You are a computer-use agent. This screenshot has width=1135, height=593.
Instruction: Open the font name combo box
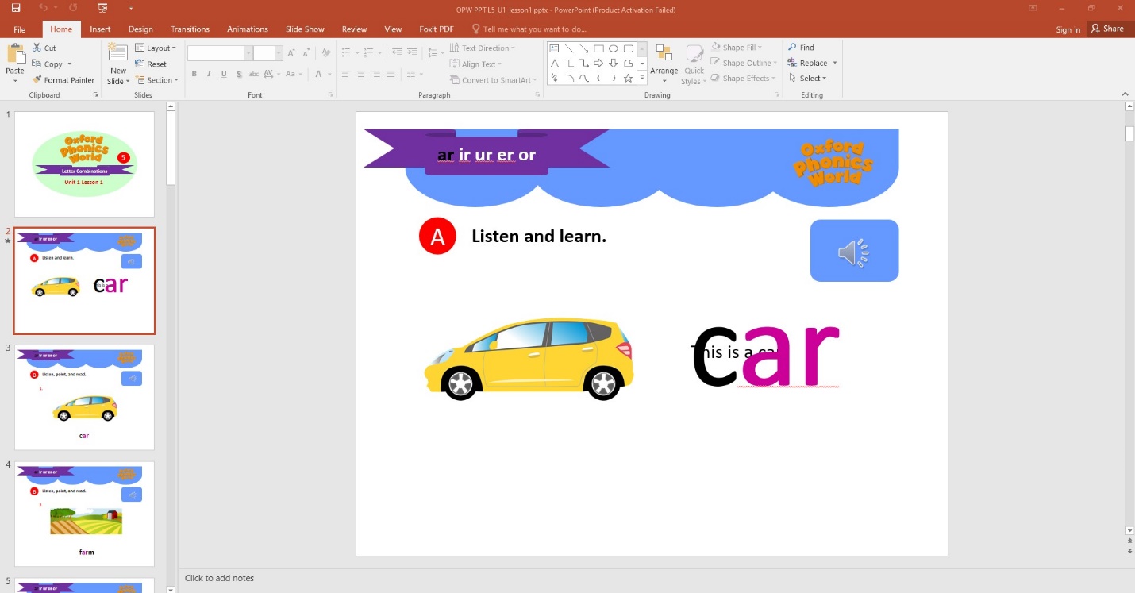(x=220, y=52)
